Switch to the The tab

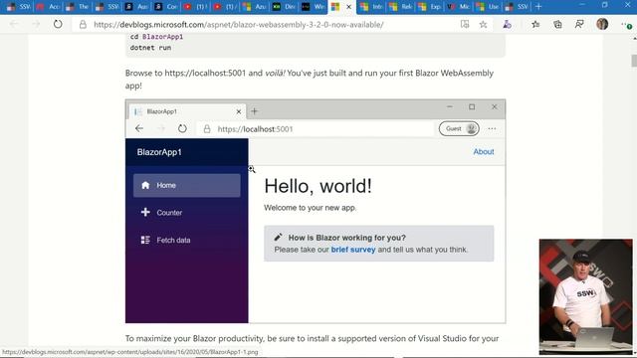click(78, 7)
